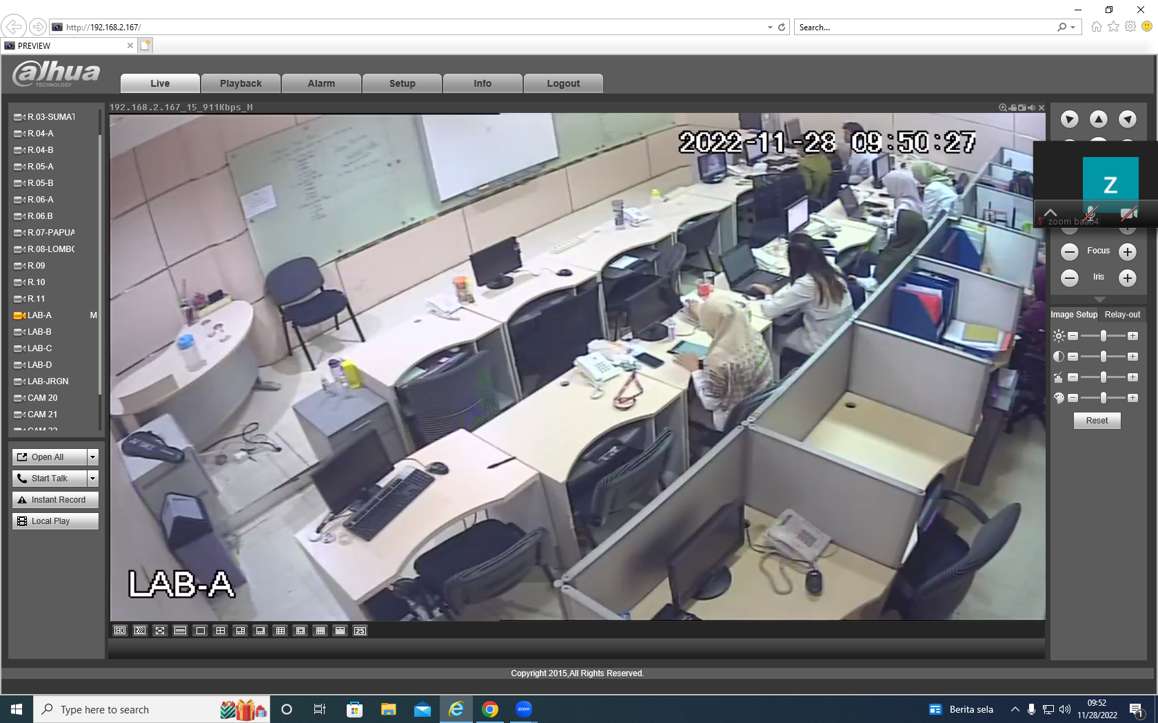Decrease contrast with minus button
Image resolution: width=1158 pixels, height=723 pixels.
point(1073,357)
